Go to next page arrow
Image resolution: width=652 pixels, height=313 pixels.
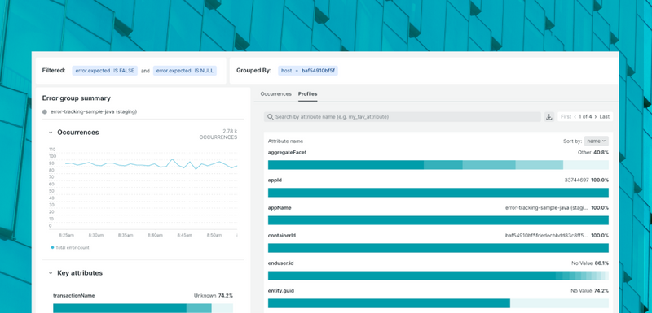[x=596, y=117]
